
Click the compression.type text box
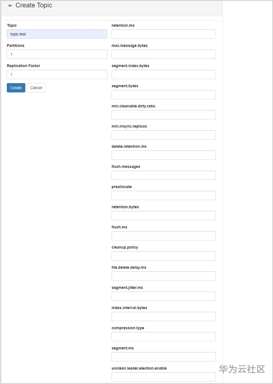click(164, 337)
